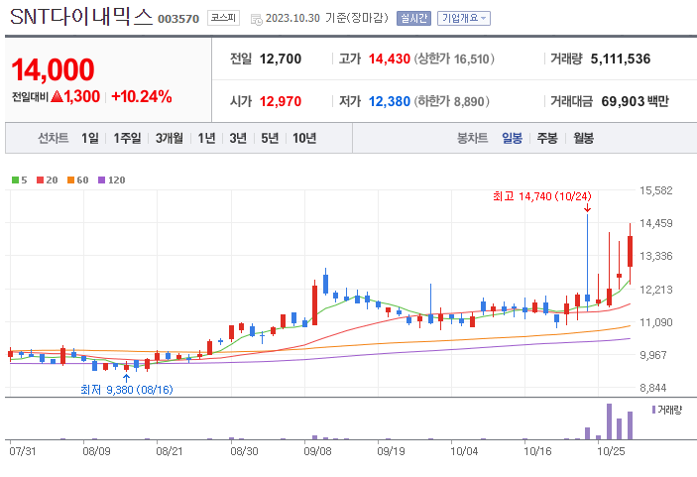Click the 10/25 date label on axis

point(611,451)
